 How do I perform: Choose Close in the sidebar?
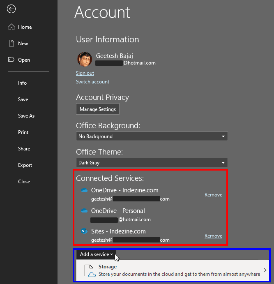[24, 182]
